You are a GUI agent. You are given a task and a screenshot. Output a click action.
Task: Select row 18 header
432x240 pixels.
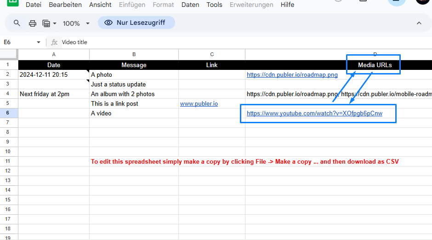pyautogui.click(x=9, y=229)
